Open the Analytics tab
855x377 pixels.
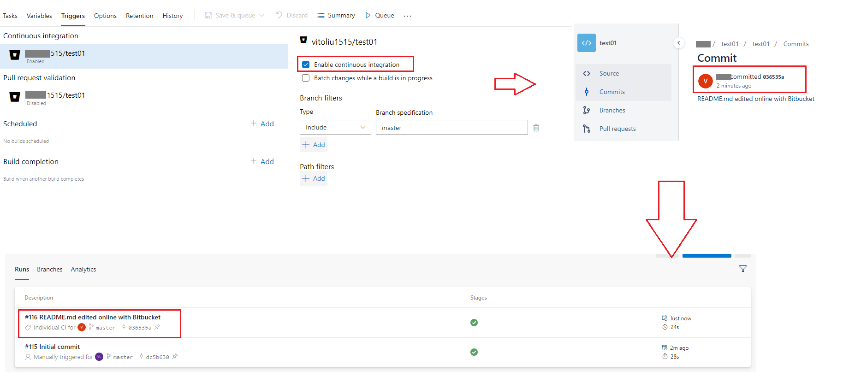pos(83,269)
